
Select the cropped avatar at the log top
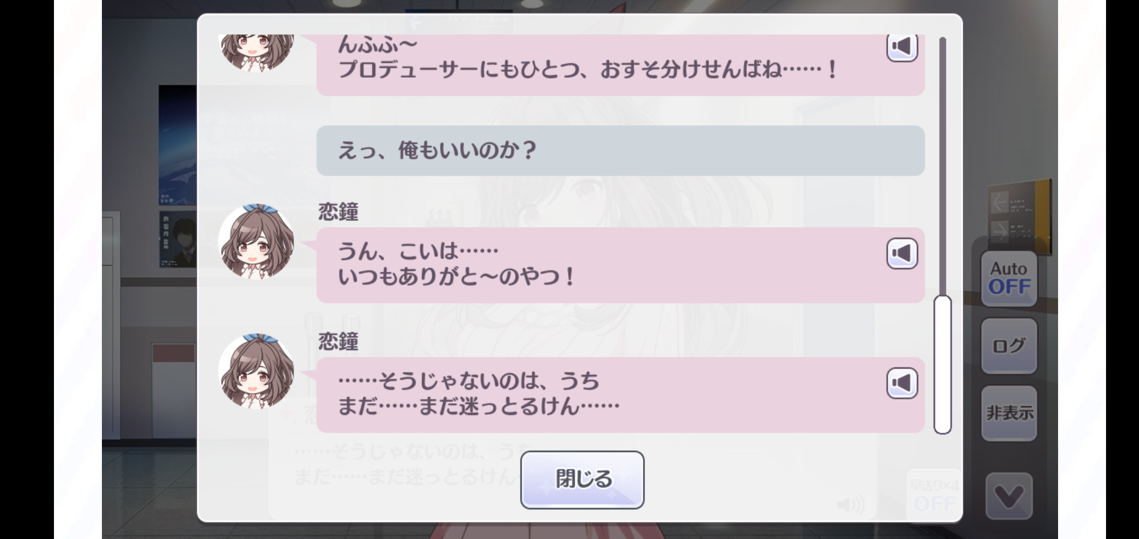coord(256,52)
